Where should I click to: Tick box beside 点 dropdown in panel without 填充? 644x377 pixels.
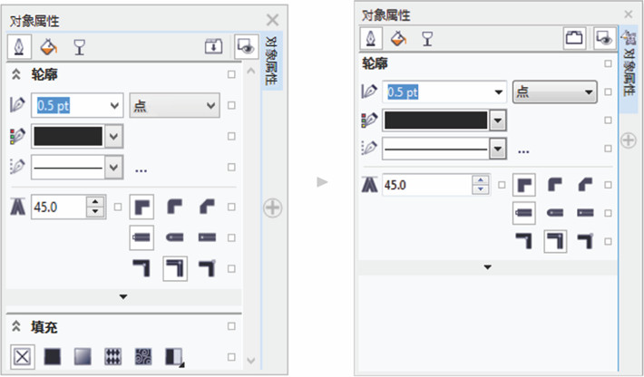tap(609, 92)
